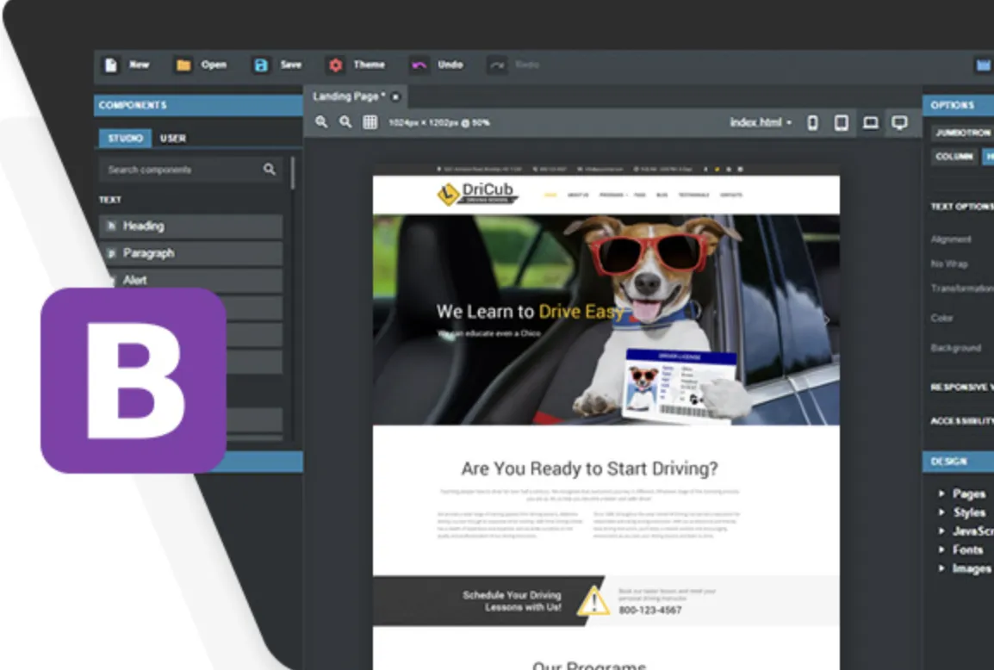Pick the Heading component
This screenshot has width=994, height=670.
coord(191,226)
